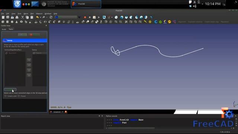Click the lowest arrow button between the lists
The width and height of the screenshot is (238, 134).
29,75
